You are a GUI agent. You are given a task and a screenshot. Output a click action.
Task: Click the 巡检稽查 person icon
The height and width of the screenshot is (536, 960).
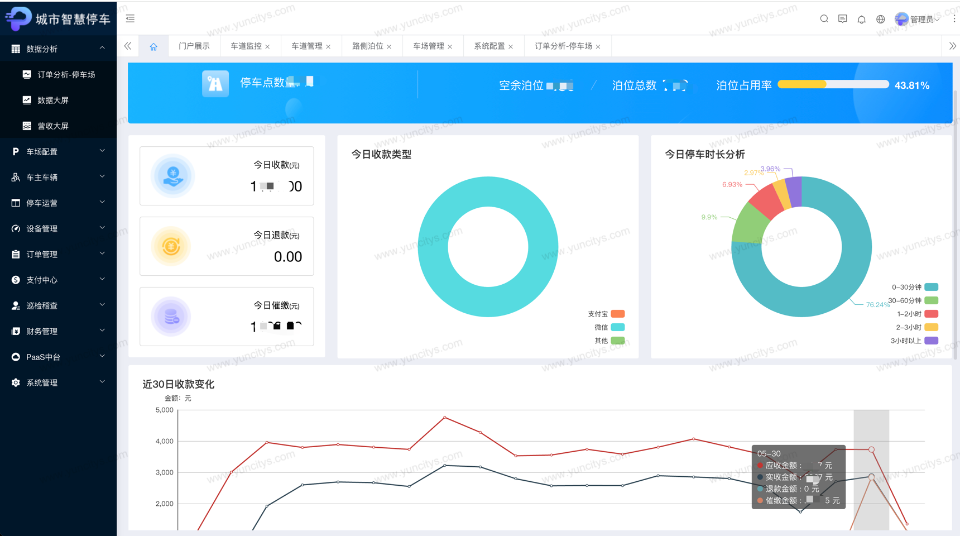coord(16,306)
